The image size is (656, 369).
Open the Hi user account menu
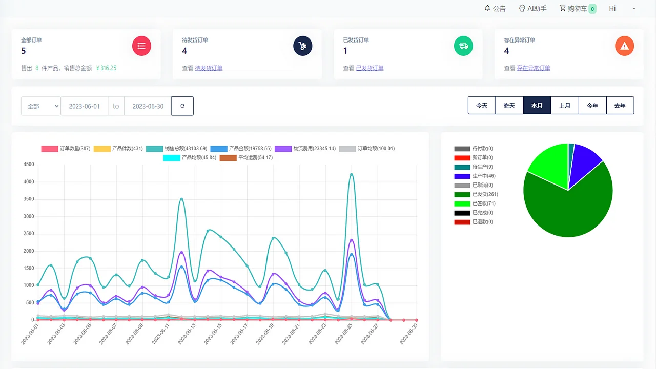click(x=622, y=9)
